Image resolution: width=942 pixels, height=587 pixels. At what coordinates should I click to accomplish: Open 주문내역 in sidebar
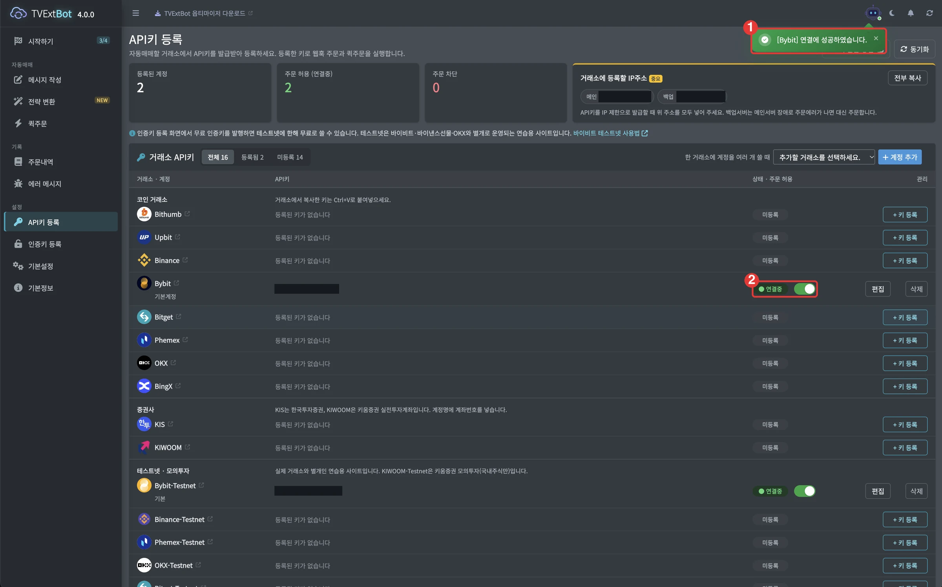click(x=61, y=162)
